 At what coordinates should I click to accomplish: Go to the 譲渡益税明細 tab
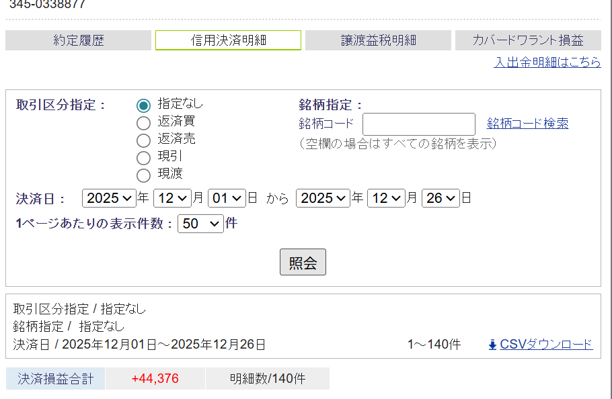[x=378, y=40]
